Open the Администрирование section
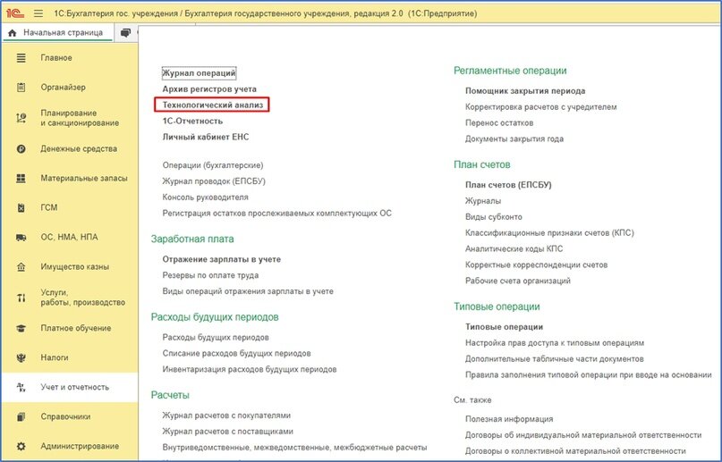 (x=80, y=447)
